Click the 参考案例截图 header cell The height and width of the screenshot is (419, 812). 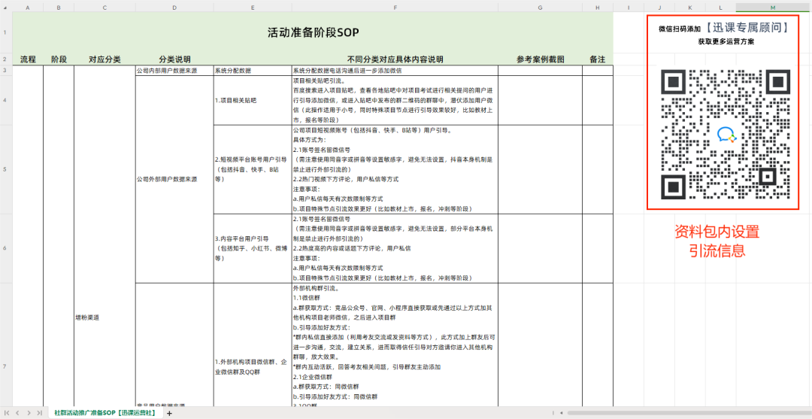pos(540,59)
